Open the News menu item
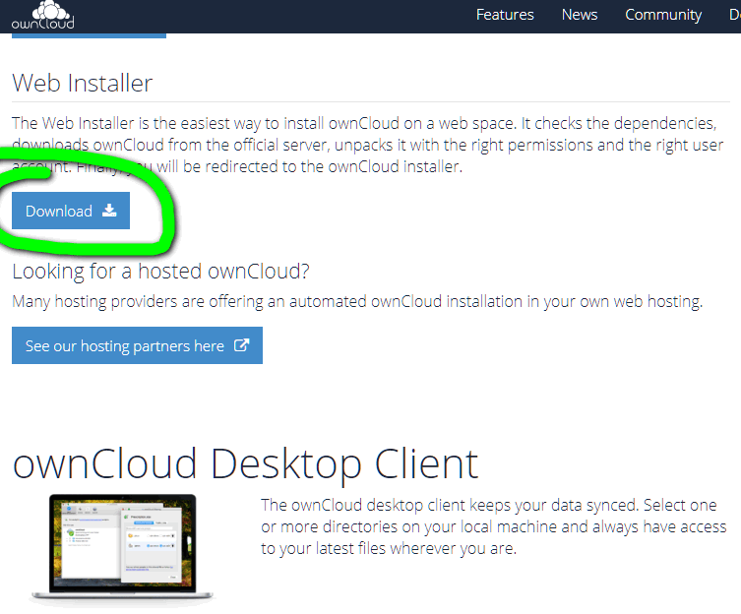 580,15
